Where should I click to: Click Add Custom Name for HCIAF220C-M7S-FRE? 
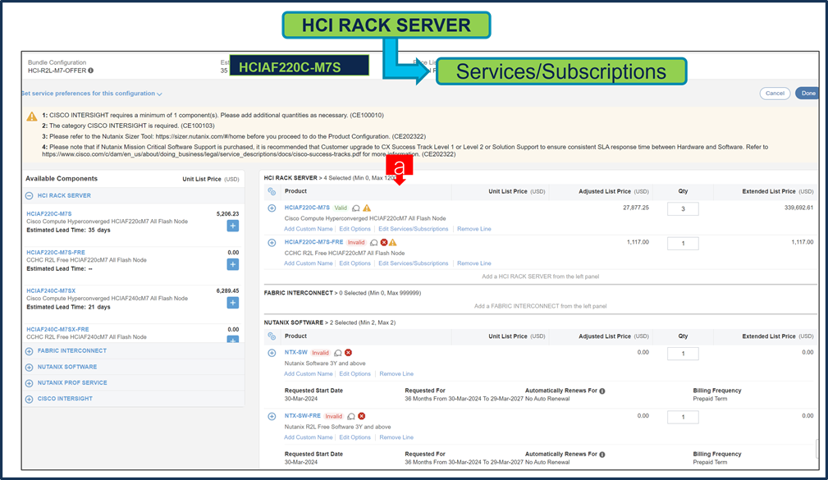coord(309,263)
